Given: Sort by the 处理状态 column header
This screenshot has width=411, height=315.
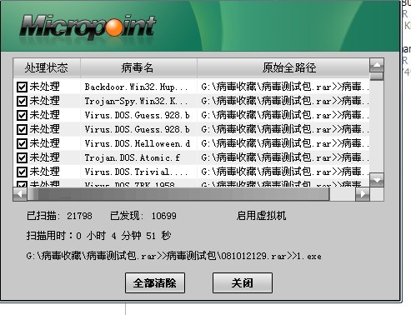Looking at the screenshot, I should point(47,67).
